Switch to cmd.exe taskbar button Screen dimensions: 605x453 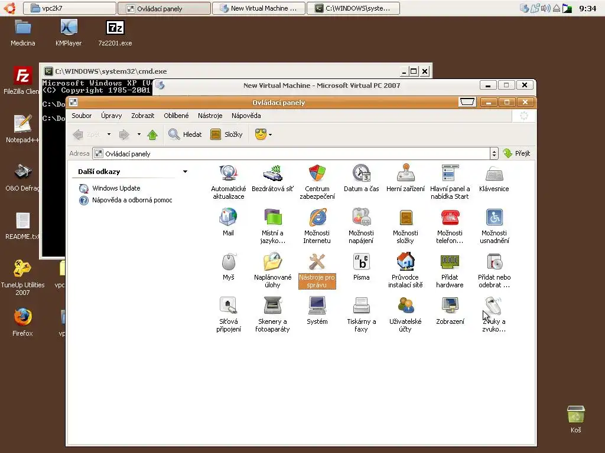(x=353, y=8)
